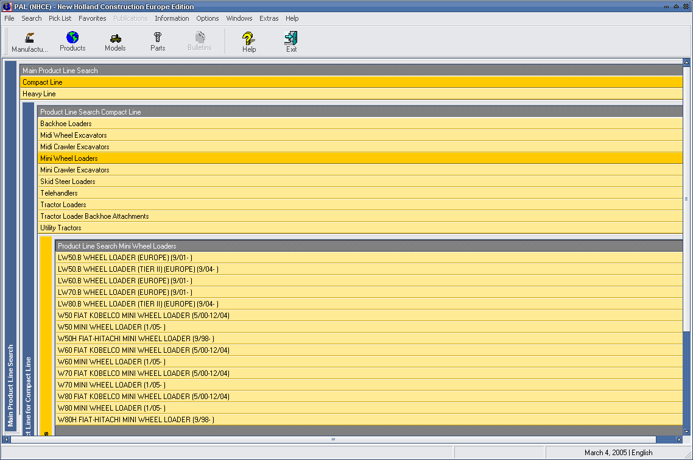The height and width of the screenshot is (460, 693).
Task: Choose W50 FIAT KOBELCO MINI WHEEL LOADER
Action: 369,316
